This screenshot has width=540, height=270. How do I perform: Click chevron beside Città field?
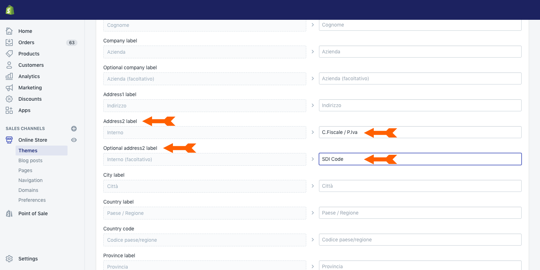313,186
